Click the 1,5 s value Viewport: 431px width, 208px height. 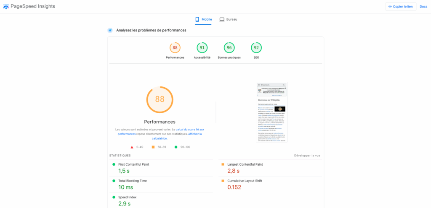(x=124, y=171)
